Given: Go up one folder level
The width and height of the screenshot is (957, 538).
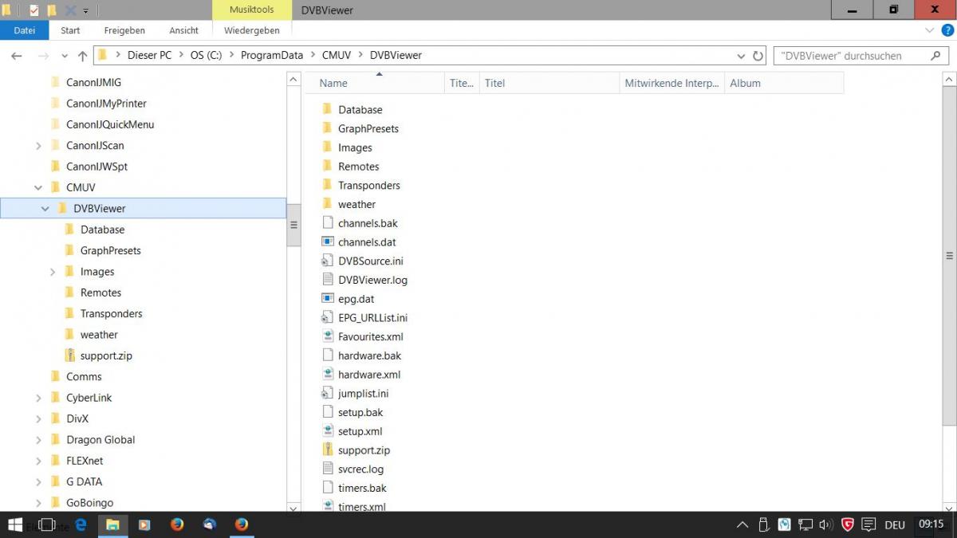Looking at the screenshot, I should click(x=82, y=56).
